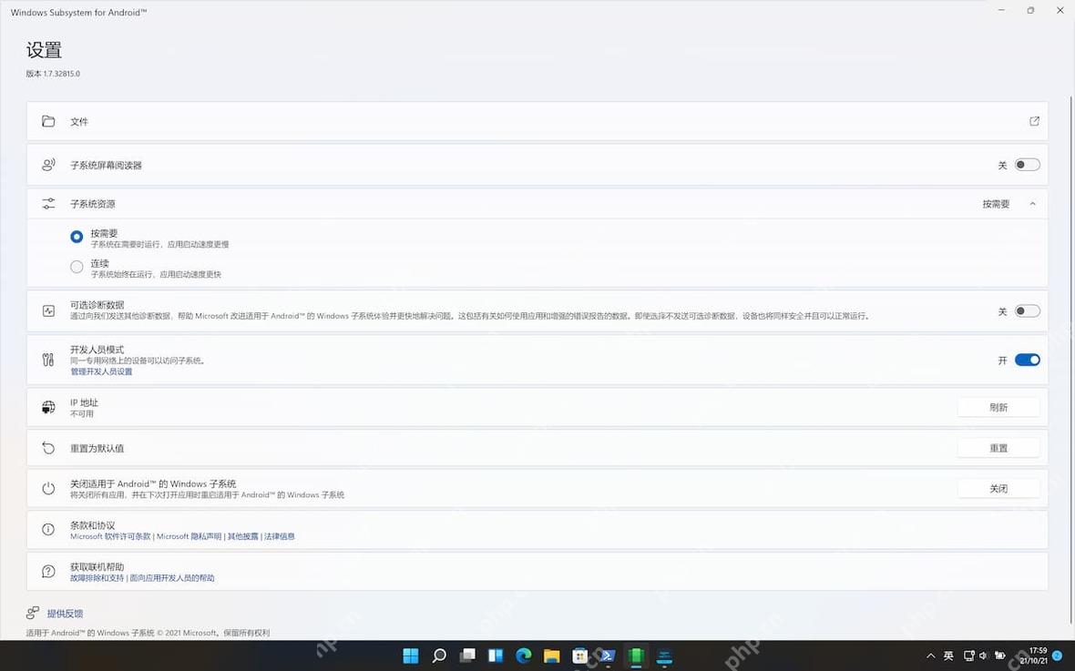Click the 关闭 subsystem button
The height and width of the screenshot is (671, 1075).
point(998,489)
